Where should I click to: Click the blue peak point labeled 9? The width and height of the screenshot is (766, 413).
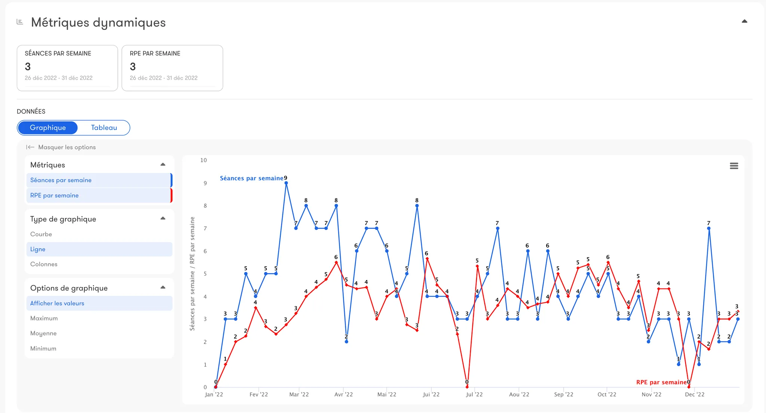click(x=286, y=183)
